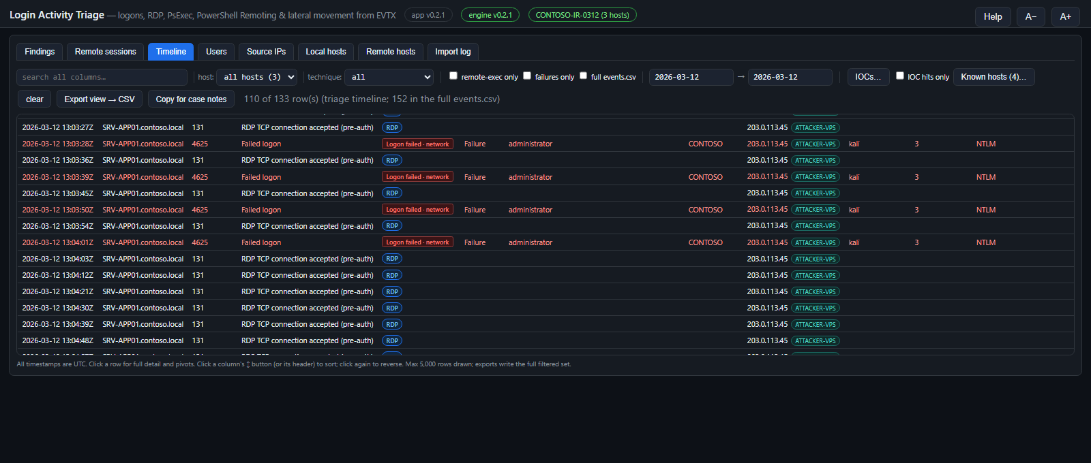Click administrator in 13:03:39Z row
Viewport: 1091px width, 463px height.
click(530, 177)
